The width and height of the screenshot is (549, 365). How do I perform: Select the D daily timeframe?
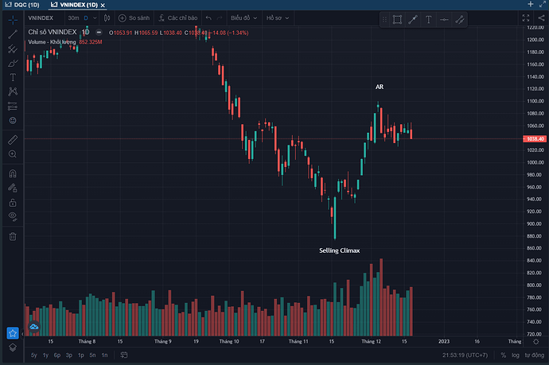pyautogui.click(x=86, y=17)
